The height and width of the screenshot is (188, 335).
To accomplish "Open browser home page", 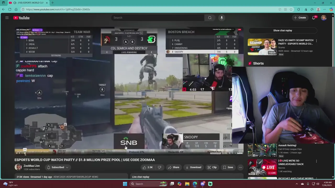I will [16, 9].
